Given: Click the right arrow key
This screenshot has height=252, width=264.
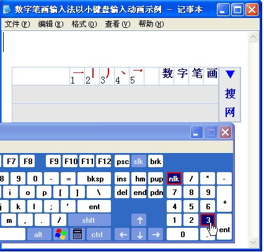Looking at the screenshot, I should (x=156, y=234).
